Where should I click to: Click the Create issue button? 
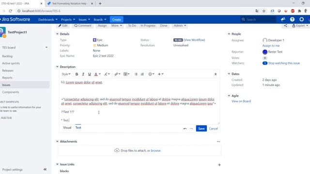pos(116,19)
